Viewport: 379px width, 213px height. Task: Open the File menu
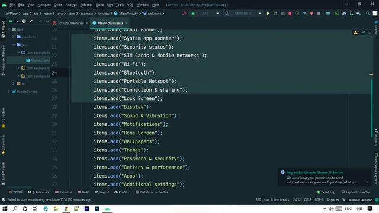point(12,5)
